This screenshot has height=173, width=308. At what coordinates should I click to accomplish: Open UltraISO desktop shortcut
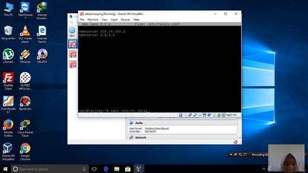point(42,56)
